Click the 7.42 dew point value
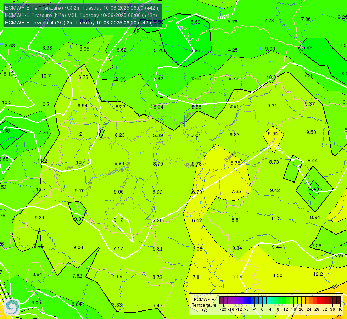 [159, 79]
